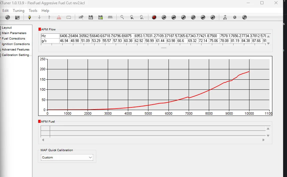287x177 pixels.
Task: Click the rectangular display toolbar icon
Action: click(x=69, y=17)
